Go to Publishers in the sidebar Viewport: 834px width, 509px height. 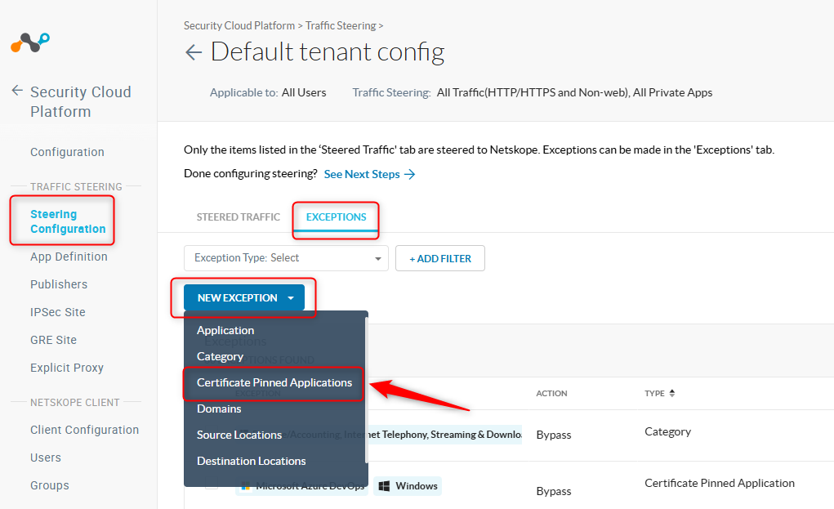[x=59, y=284]
